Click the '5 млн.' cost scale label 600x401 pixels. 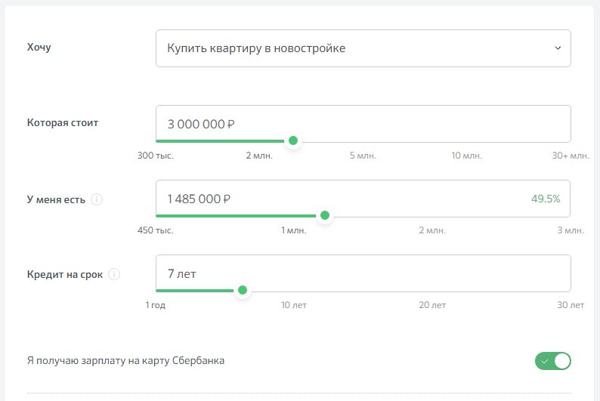pyautogui.click(x=363, y=156)
